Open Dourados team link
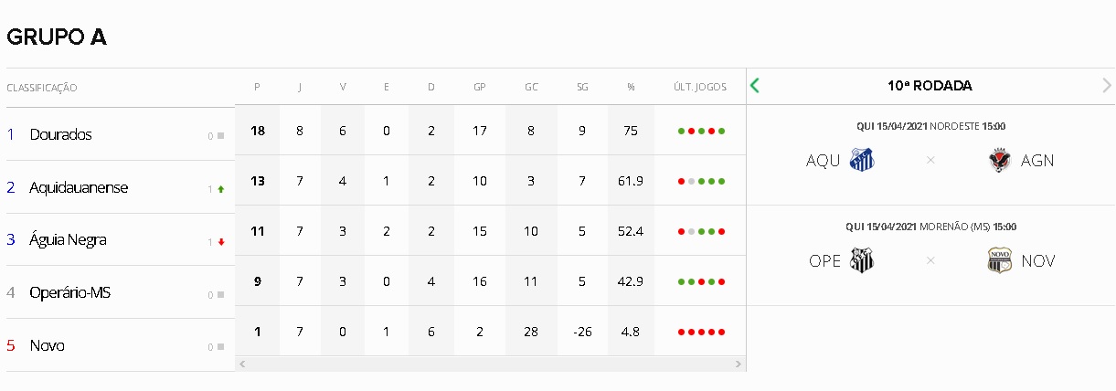This screenshot has width=1116, height=391. tap(60, 134)
